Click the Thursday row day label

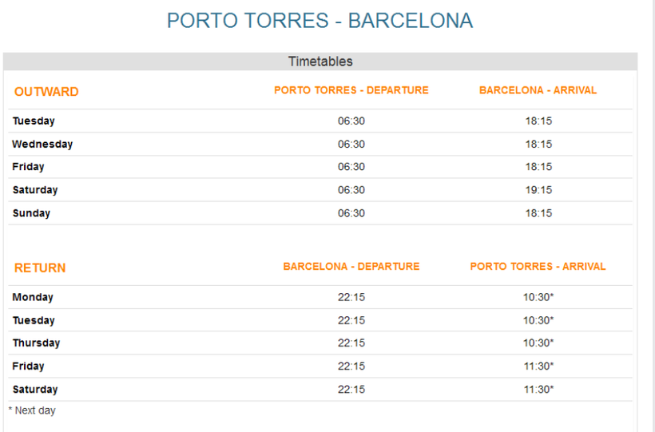pos(36,343)
